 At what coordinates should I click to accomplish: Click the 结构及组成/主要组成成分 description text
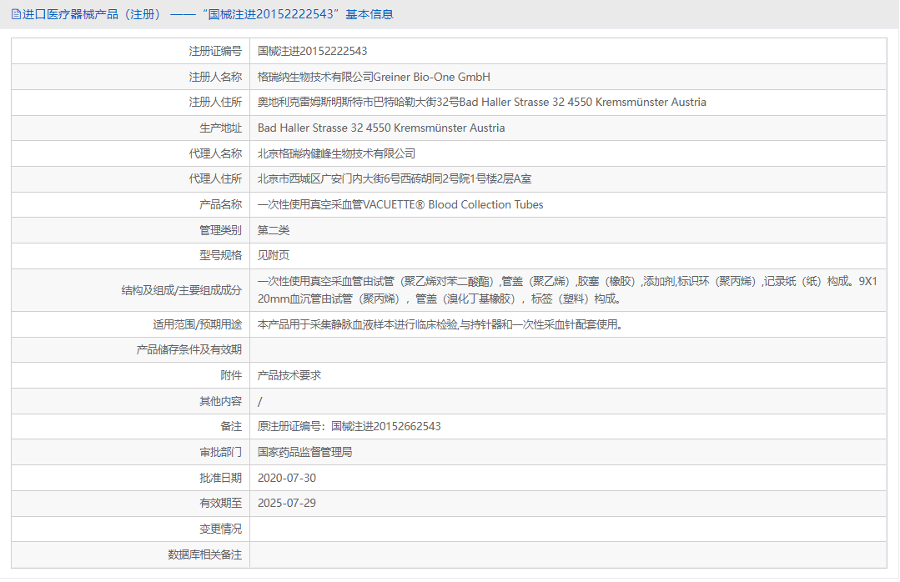(x=567, y=290)
